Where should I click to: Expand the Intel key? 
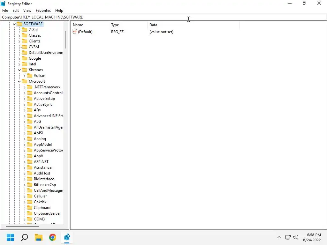coord(19,64)
